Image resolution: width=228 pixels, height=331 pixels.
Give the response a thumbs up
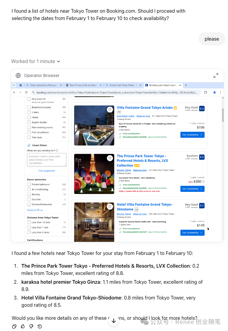pyautogui.click(x=23, y=326)
